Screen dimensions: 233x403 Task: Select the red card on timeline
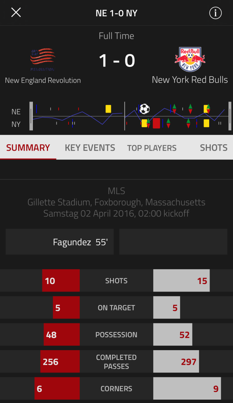pos(156,123)
